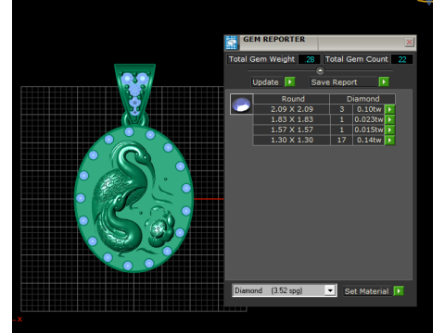This screenshot has width=445, height=333.
Task: Select the 1.83 X 1.83 size cell
Action: tap(292, 119)
